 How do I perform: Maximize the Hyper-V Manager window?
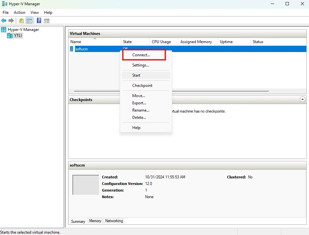[287, 4]
